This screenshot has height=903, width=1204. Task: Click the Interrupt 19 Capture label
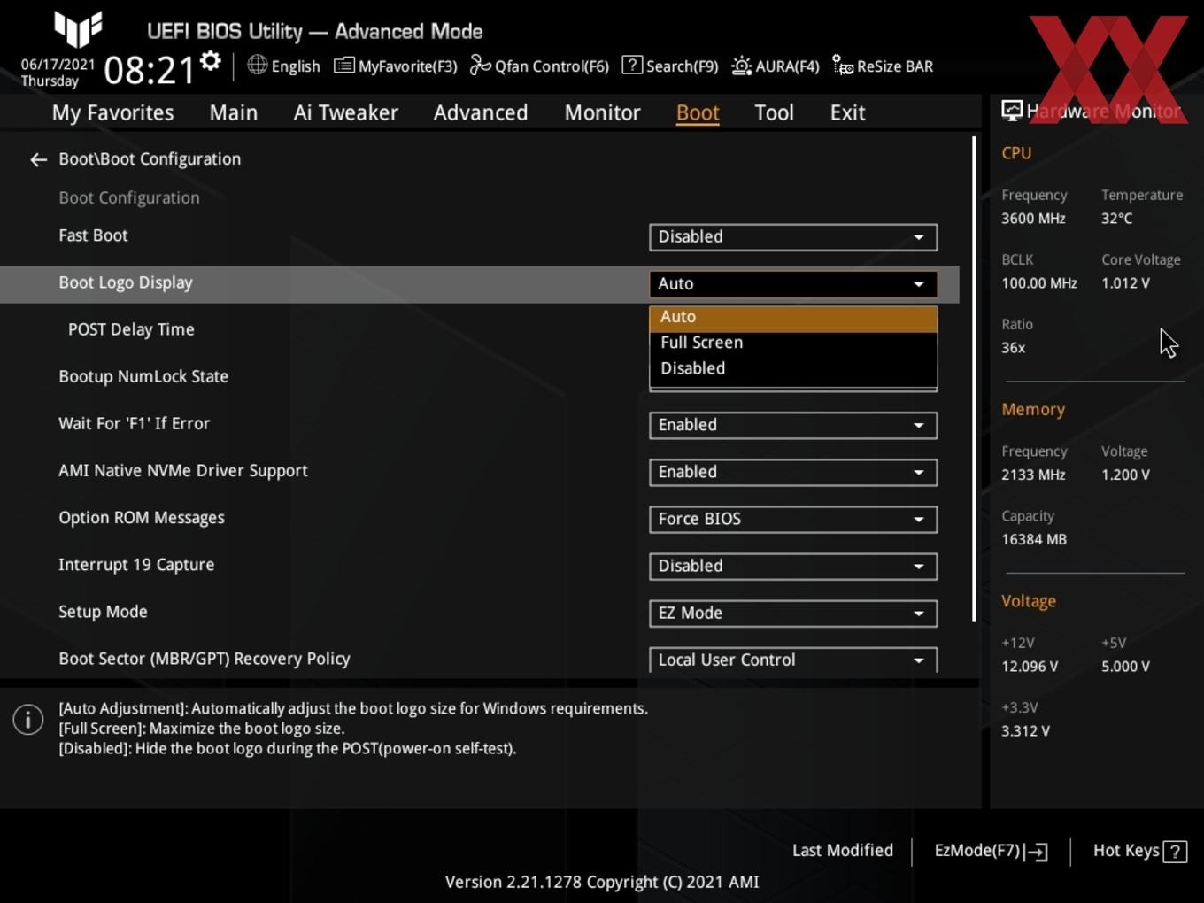(136, 565)
